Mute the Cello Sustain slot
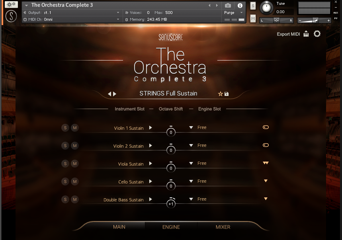This screenshot has width=342, height=240. pos(74,181)
